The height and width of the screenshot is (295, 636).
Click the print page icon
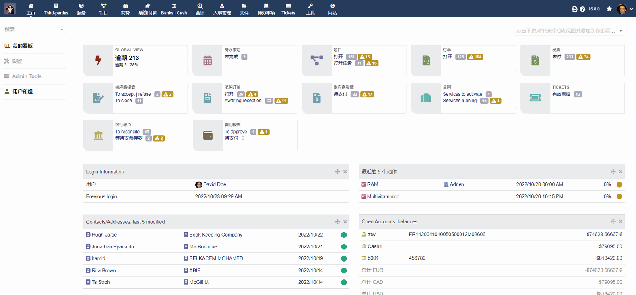pyautogui.click(x=574, y=9)
